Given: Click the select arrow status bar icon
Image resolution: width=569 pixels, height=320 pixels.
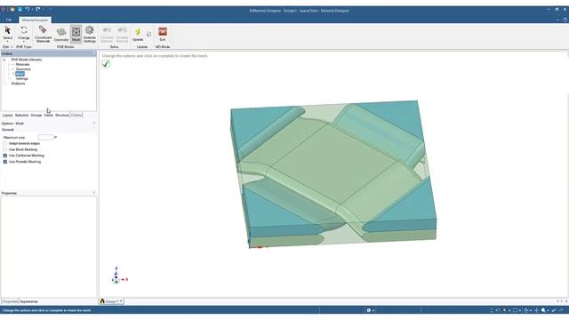Looking at the screenshot, I should click(x=504, y=310).
